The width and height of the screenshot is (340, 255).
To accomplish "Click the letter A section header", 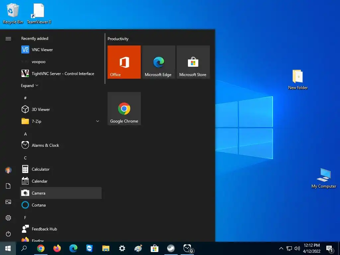I will [x=25, y=134].
